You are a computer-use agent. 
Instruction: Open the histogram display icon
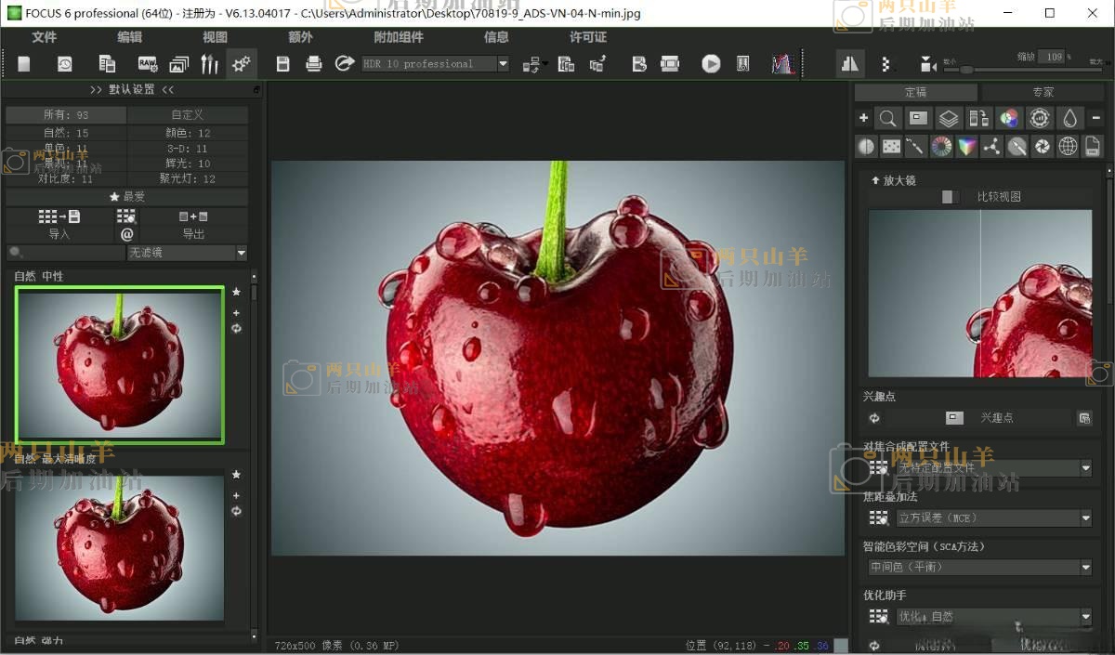pos(783,64)
